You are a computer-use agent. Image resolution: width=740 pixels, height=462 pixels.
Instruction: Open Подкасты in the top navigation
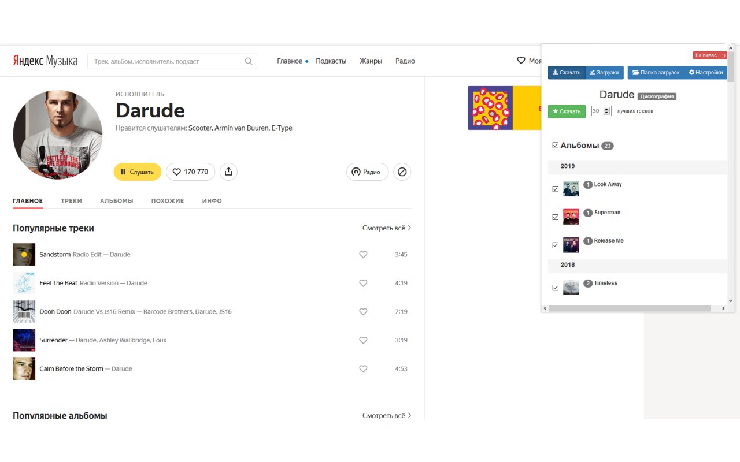tap(331, 61)
